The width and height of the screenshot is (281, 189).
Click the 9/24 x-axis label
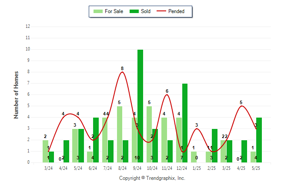137,168
